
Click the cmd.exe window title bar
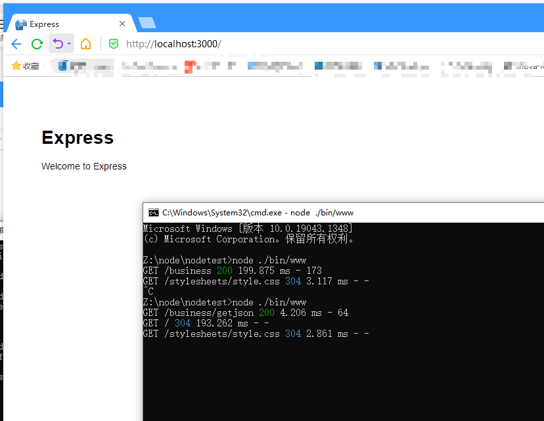tap(343, 213)
